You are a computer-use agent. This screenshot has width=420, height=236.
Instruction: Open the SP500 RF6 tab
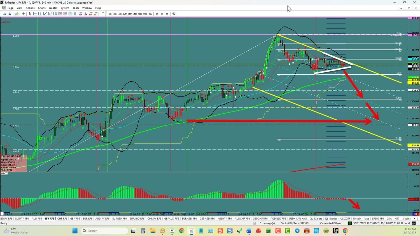(x=378, y=219)
